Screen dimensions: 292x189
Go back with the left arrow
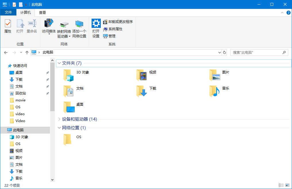[x=6, y=53]
